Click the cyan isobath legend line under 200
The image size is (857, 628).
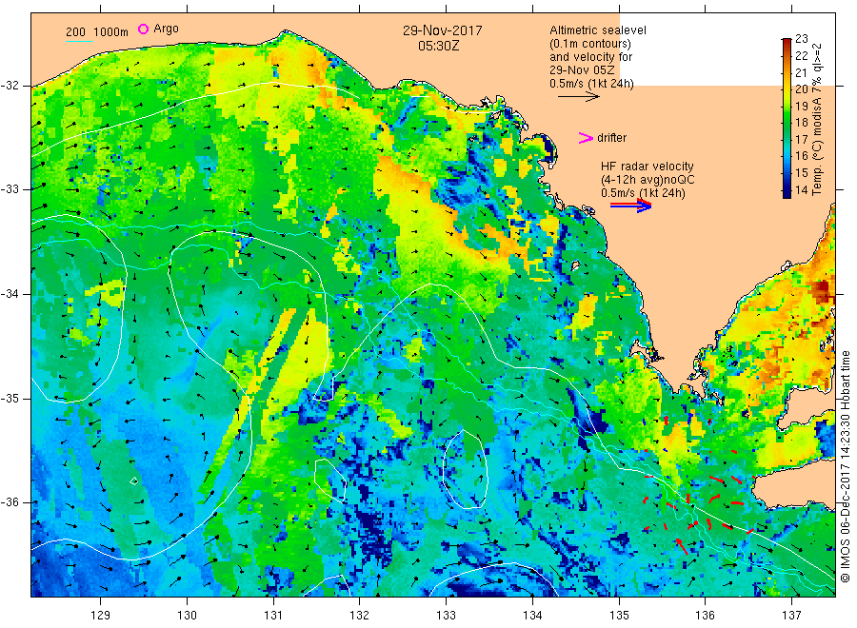[79, 41]
